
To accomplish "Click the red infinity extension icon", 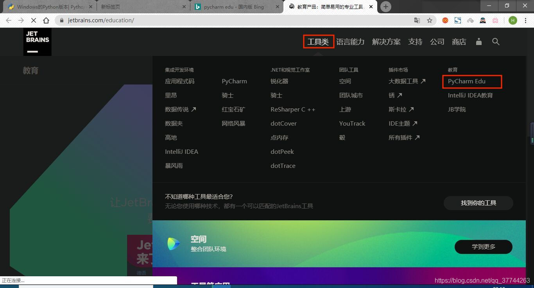I will click(x=445, y=20).
